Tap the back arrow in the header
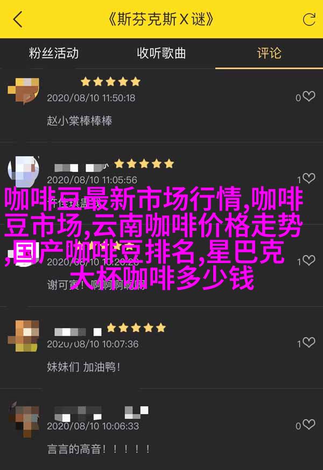323x470 pixels. (18, 19)
